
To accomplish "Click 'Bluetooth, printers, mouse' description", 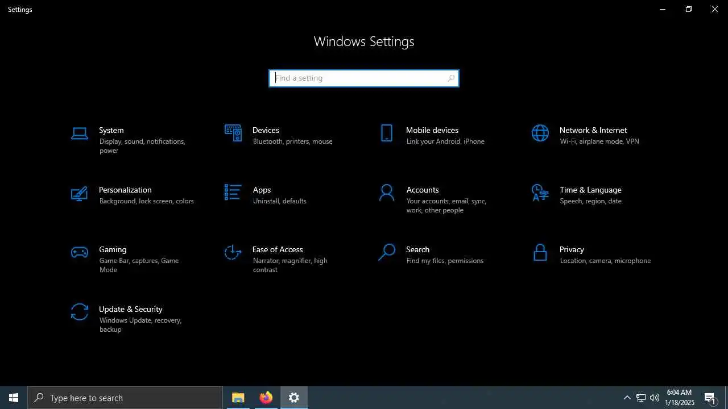I will (x=292, y=141).
